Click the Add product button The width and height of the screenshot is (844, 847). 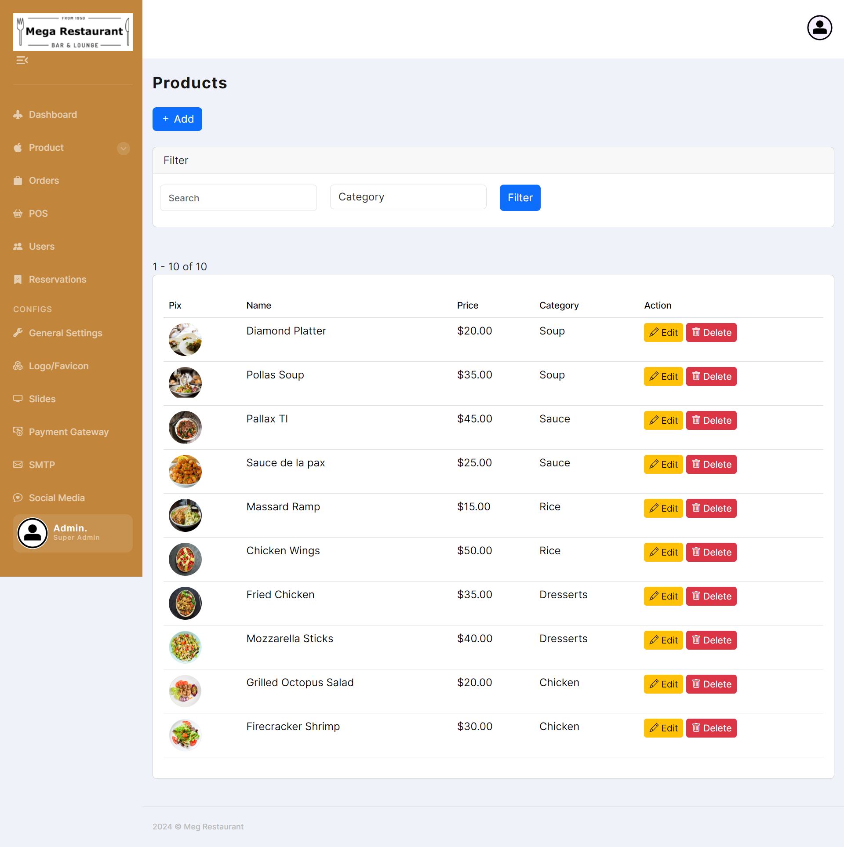177,119
